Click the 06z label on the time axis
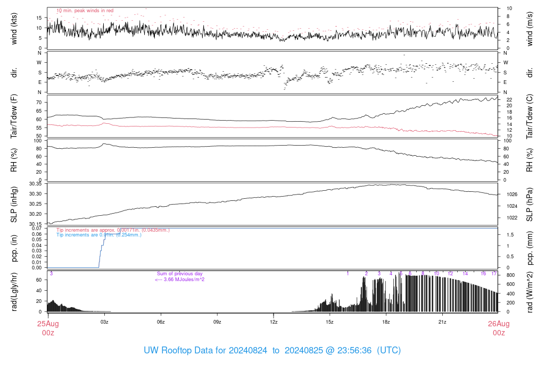 [x=161, y=322]
